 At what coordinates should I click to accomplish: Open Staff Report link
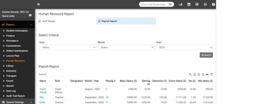(x=48, y=21)
